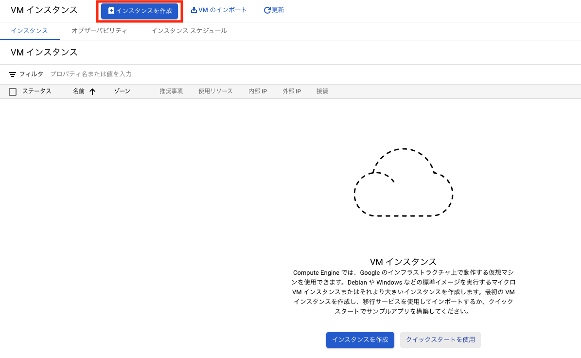
Task: Click the ascending sort arrow beside 名前
Action: point(92,91)
